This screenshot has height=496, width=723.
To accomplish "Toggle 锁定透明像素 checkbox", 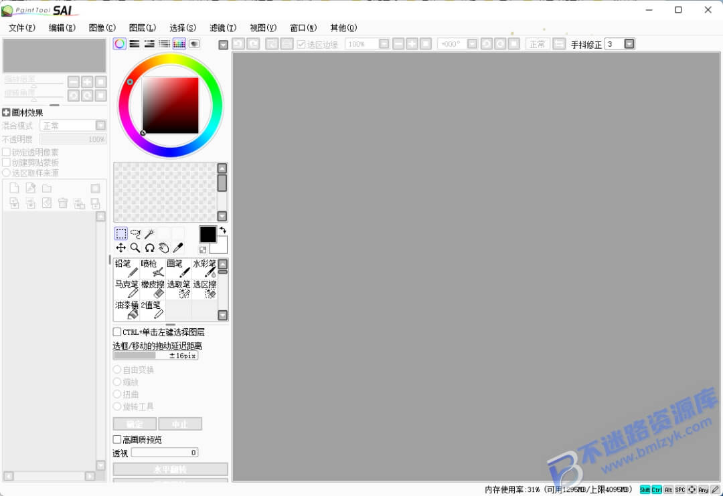I will click(x=7, y=152).
